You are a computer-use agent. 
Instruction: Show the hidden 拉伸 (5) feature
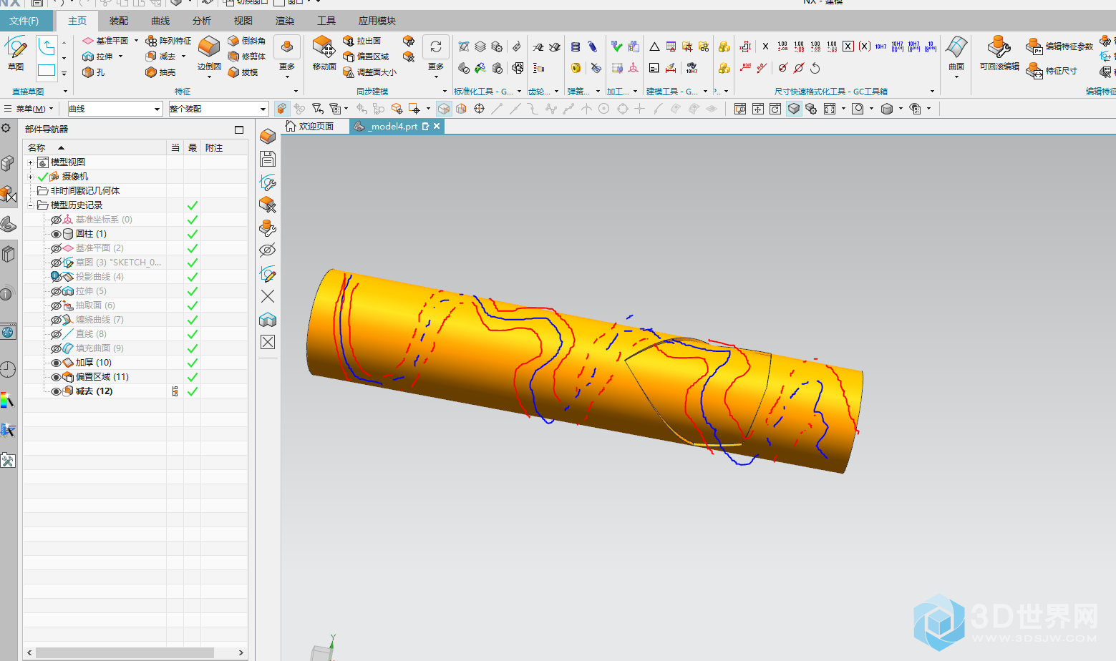coord(57,291)
